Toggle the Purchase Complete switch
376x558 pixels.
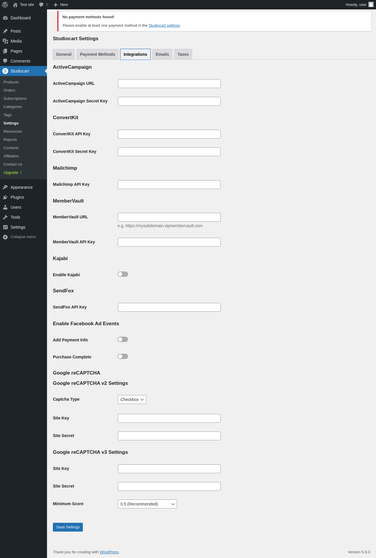123,356
